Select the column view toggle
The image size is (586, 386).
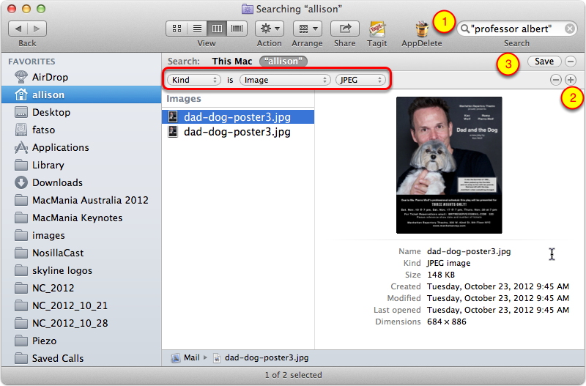pyautogui.click(x=217, y=29)
